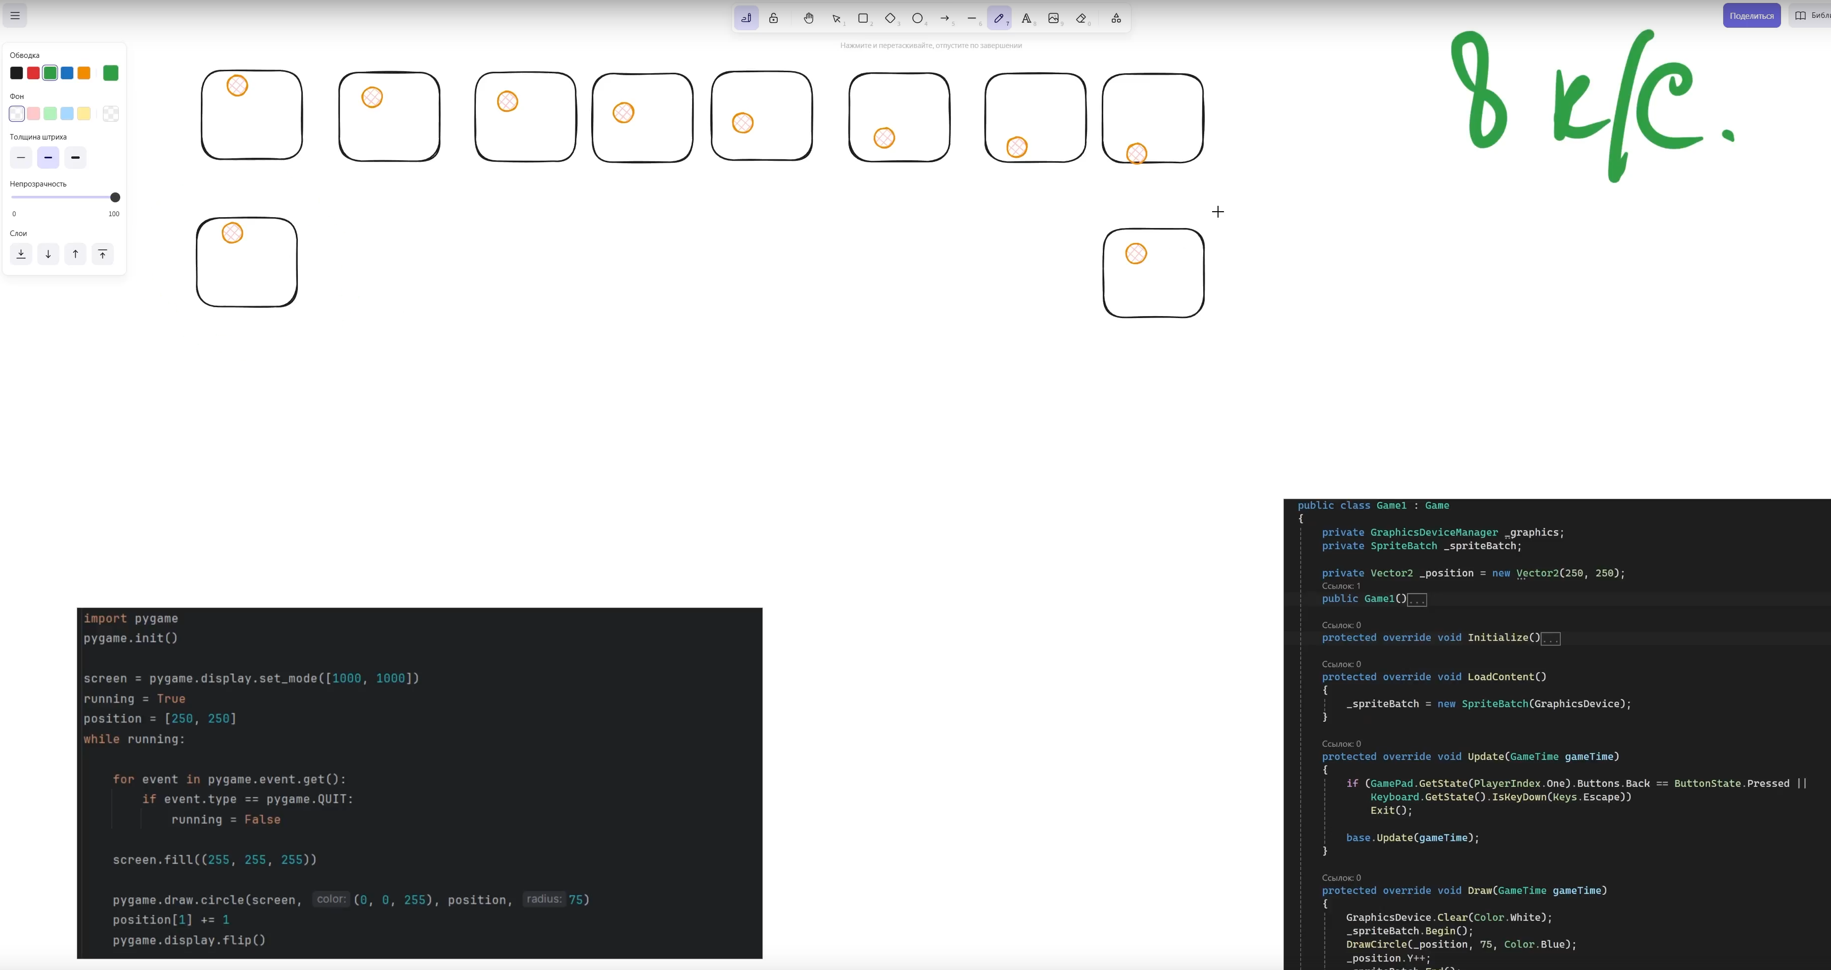Click 'screen.fill((255, 255, 255))' line
Image resolution: width=1831 pixels, height=970 pixels.
point(215,860)
